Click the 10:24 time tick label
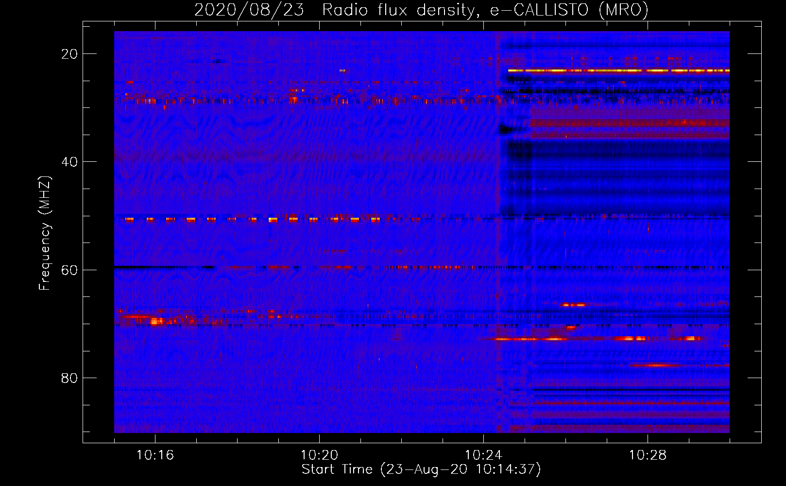This screenshot has width=786, height=486. (x=483, y=455)
